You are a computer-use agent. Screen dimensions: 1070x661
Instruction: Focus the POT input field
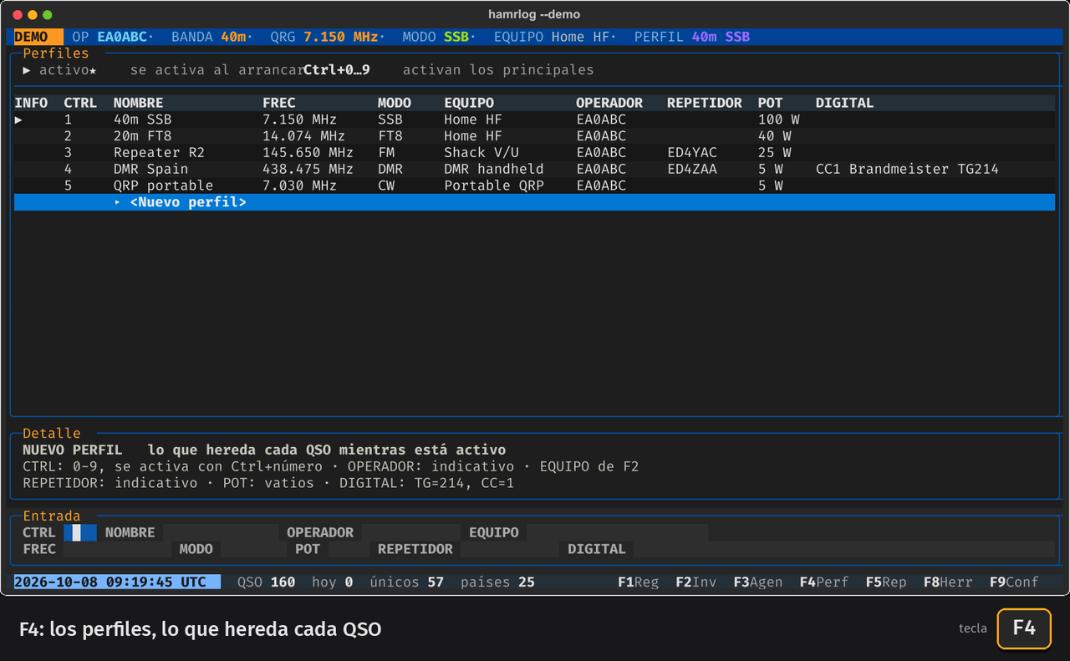(x=349, y=549)
